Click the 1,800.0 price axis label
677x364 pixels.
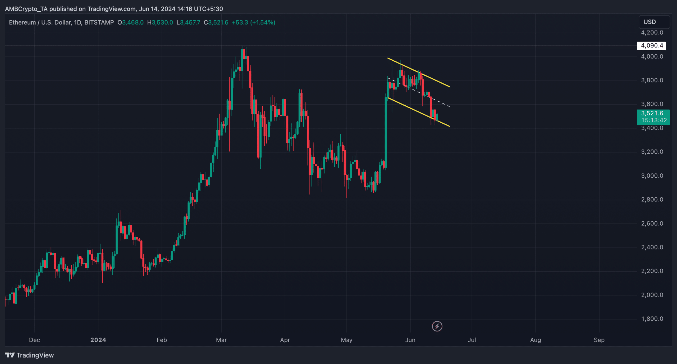(652, 319)
